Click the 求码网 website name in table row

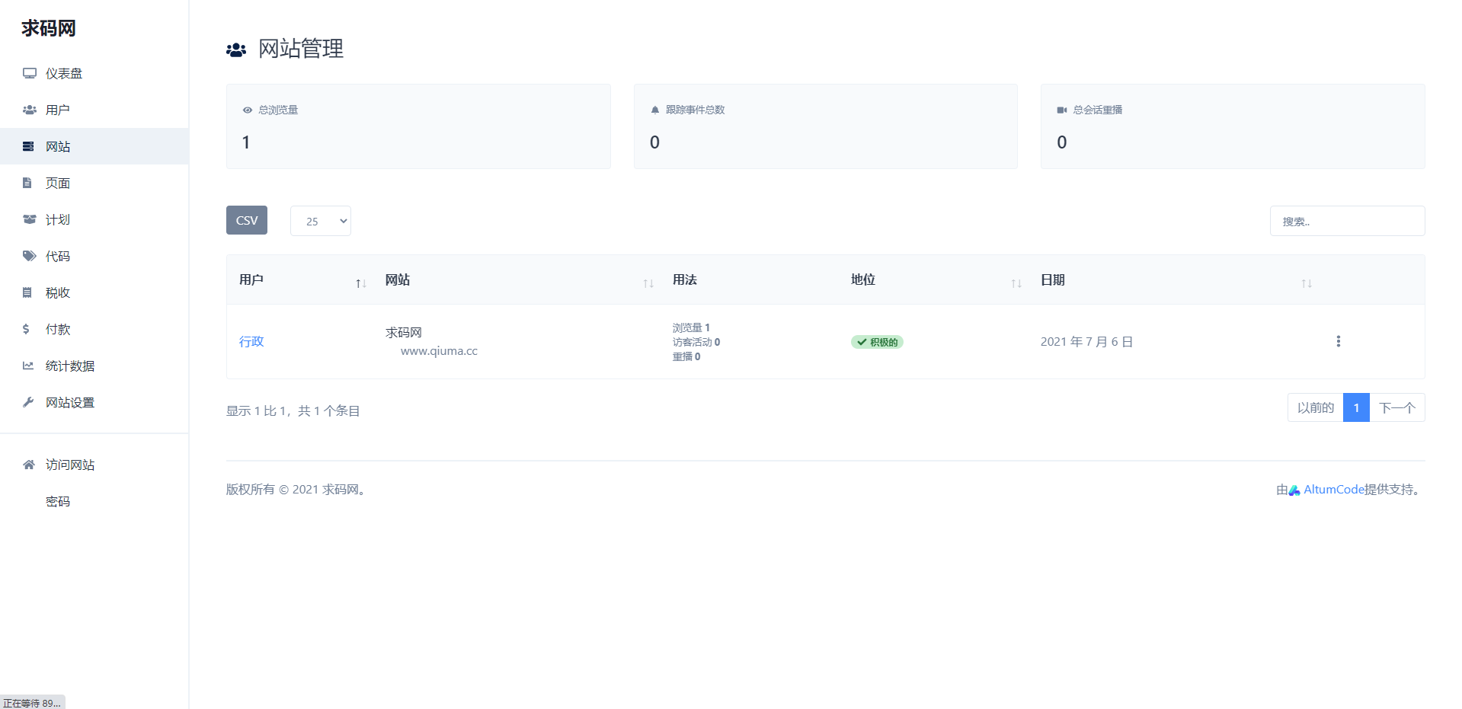[404, 333]
